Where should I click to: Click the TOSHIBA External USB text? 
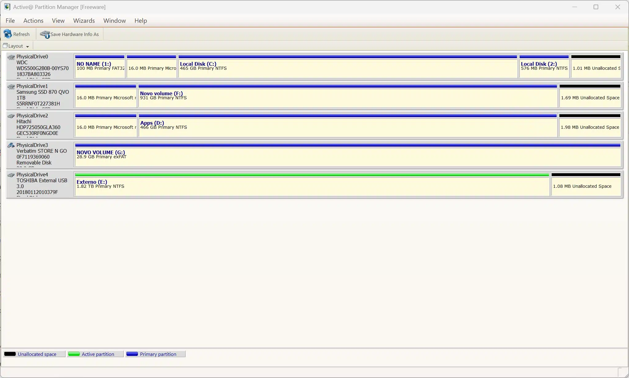(x=42, y=180)
